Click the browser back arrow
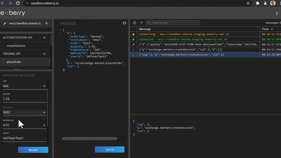Screen dimensions: 281x158 [2, 3]
